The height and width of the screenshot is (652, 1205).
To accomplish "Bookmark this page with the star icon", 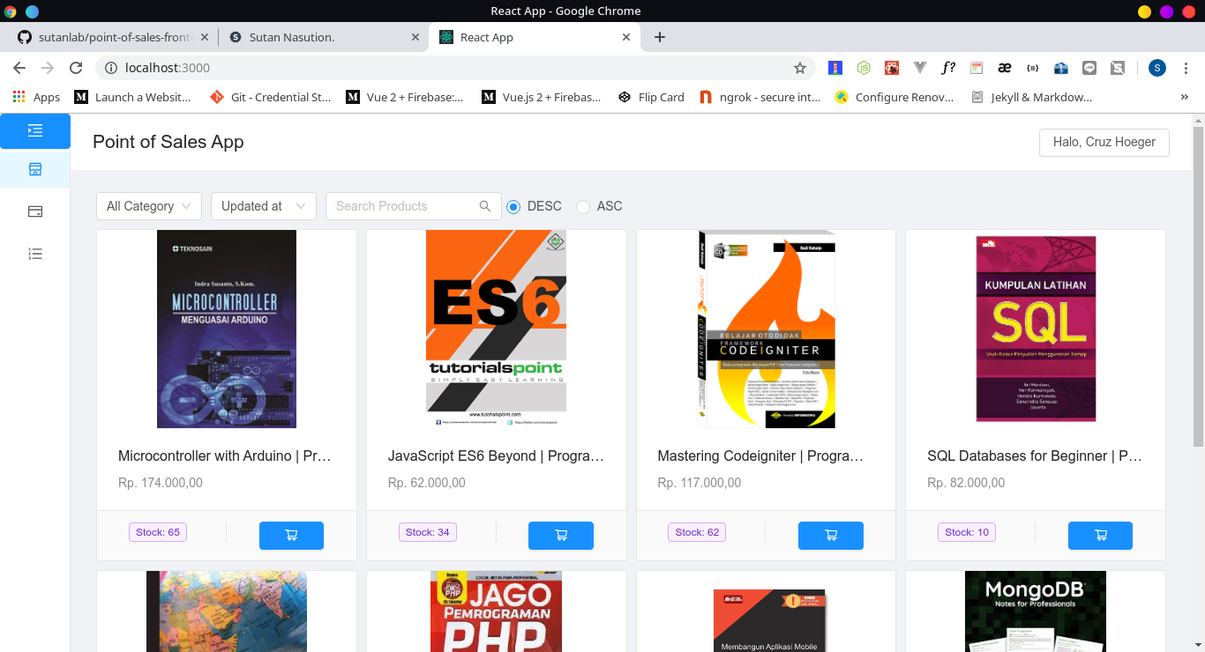I will tap(800, 68).
